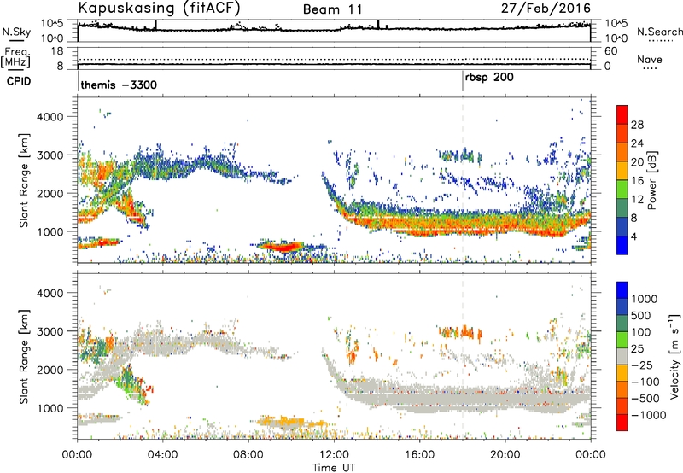Click the themis -3300 CPID marker
Viewport: 683px width, 473px height.
(x=119, y=85)
